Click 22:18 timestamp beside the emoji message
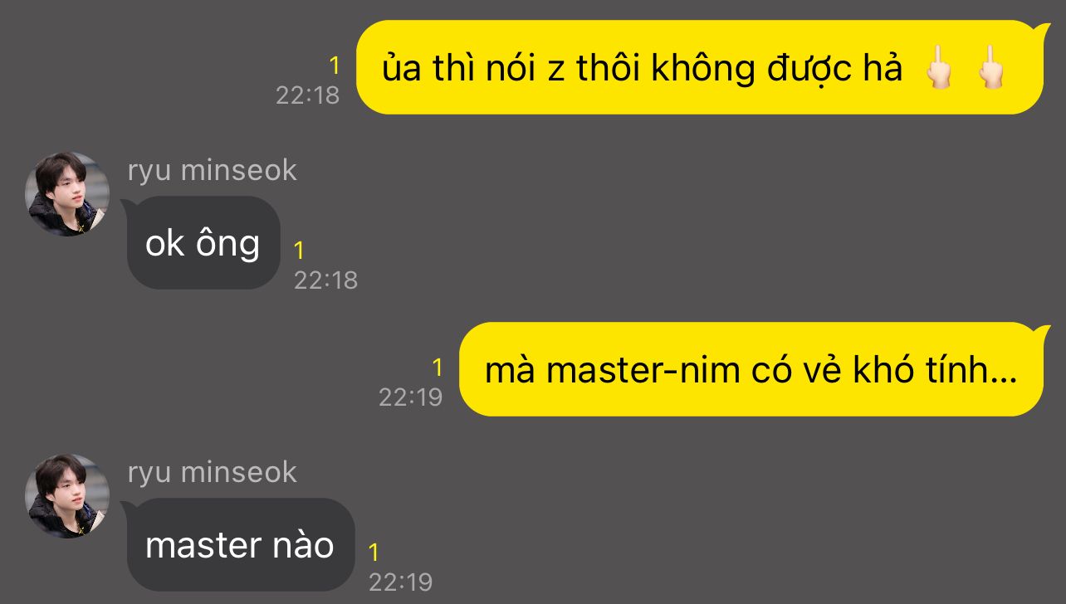 pos(308,95)
